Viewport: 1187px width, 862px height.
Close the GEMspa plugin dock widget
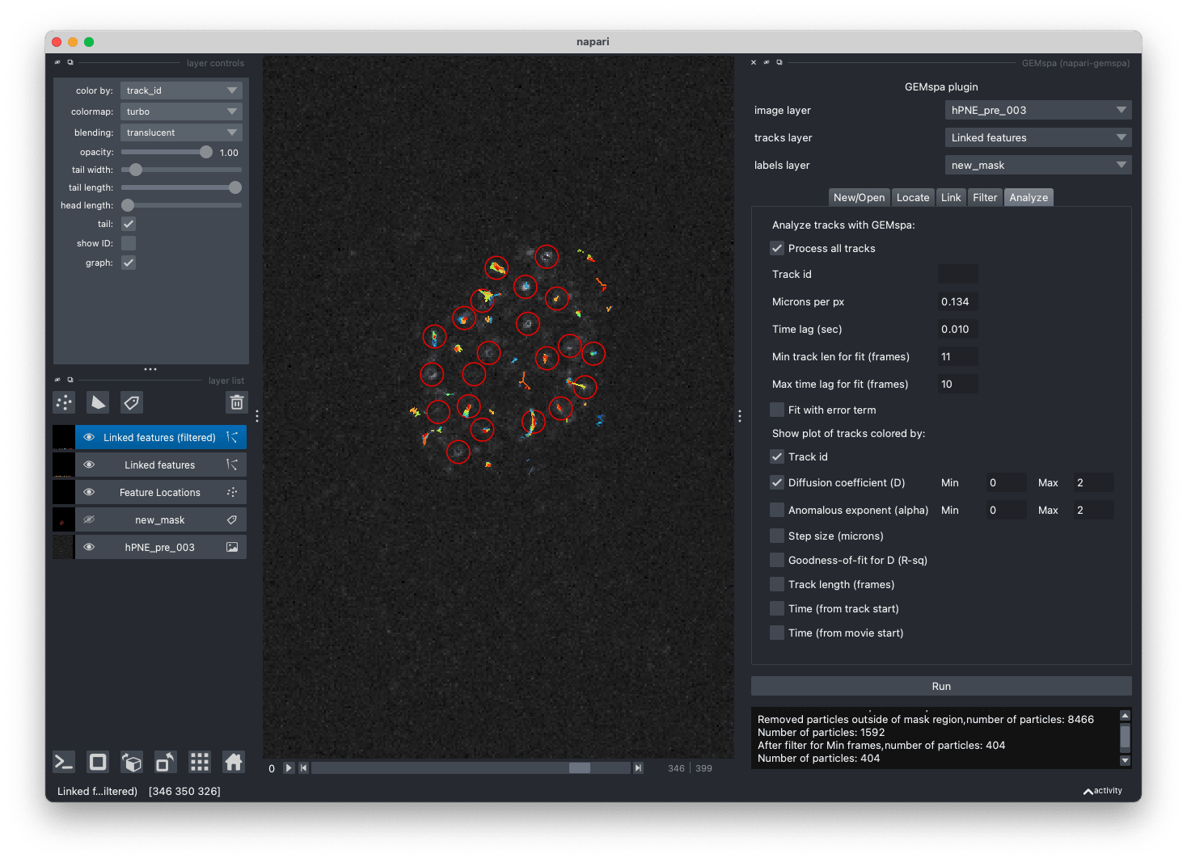754,62
